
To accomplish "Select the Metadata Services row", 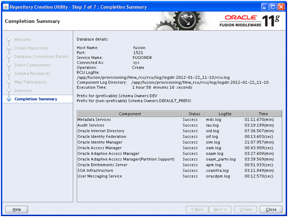I will click(179, 120).
